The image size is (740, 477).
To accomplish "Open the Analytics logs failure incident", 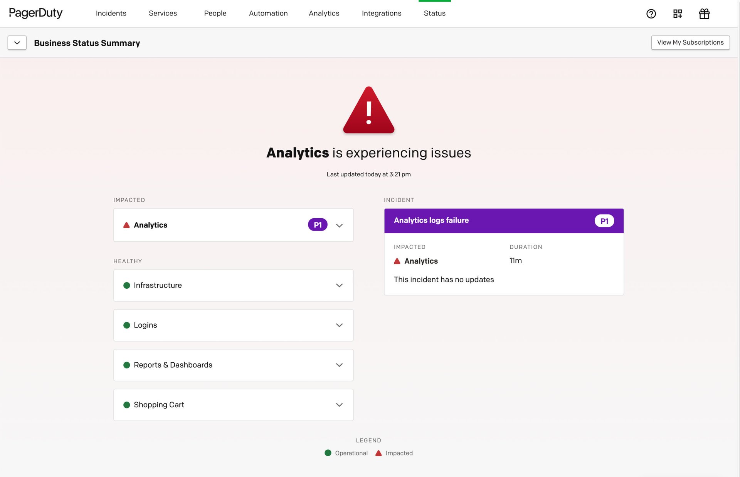I will [x=431, y=220].
